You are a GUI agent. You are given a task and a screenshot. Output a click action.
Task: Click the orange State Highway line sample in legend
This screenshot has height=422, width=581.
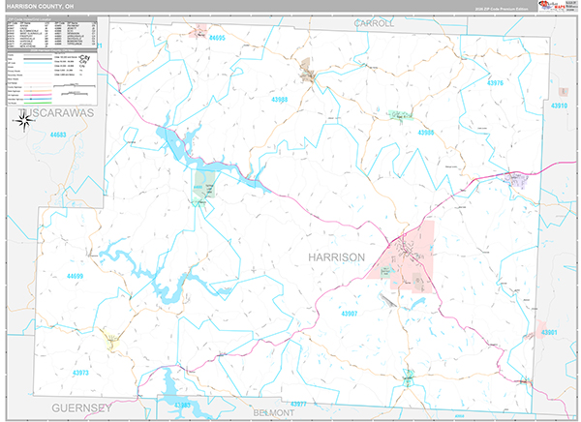(x=38, y=91)
